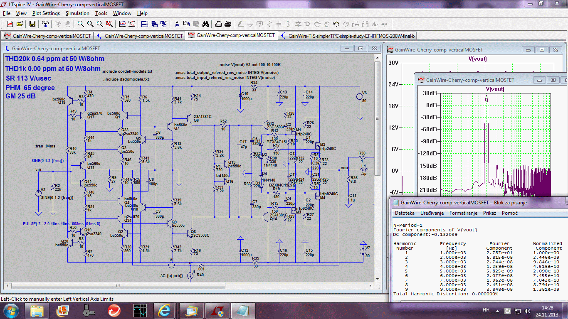
Task: Select the Diode tool icon
Action: pos(298,24)
